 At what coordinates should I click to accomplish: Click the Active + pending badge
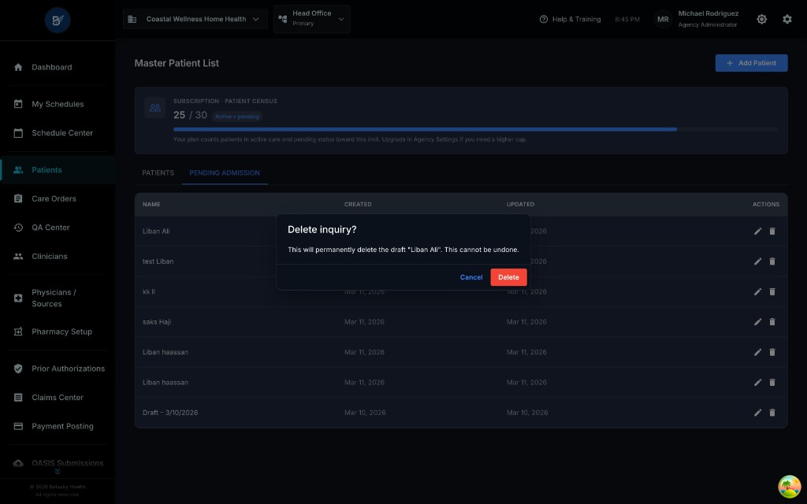tap(237, 117)
